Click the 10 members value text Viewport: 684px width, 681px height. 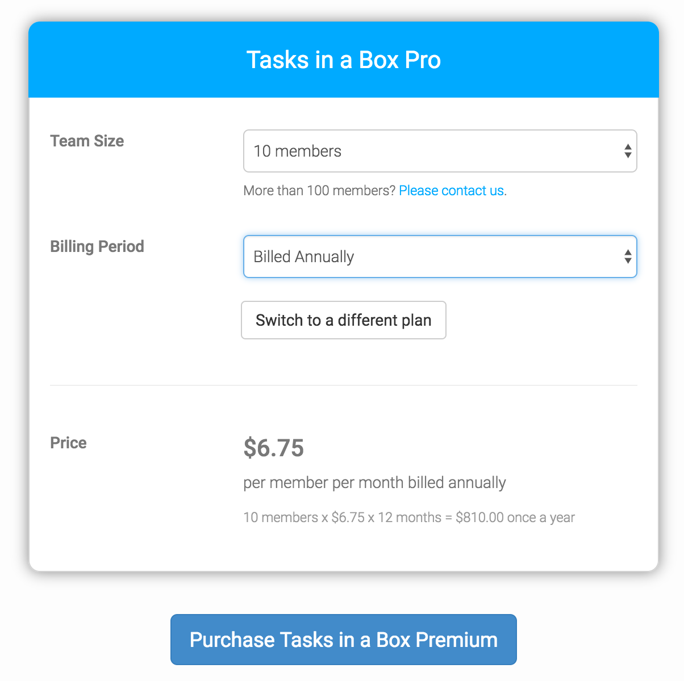[x=297, y=151]
